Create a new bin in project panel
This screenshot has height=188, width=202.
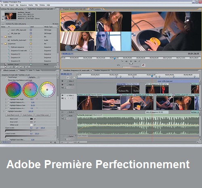coord(17,67)
